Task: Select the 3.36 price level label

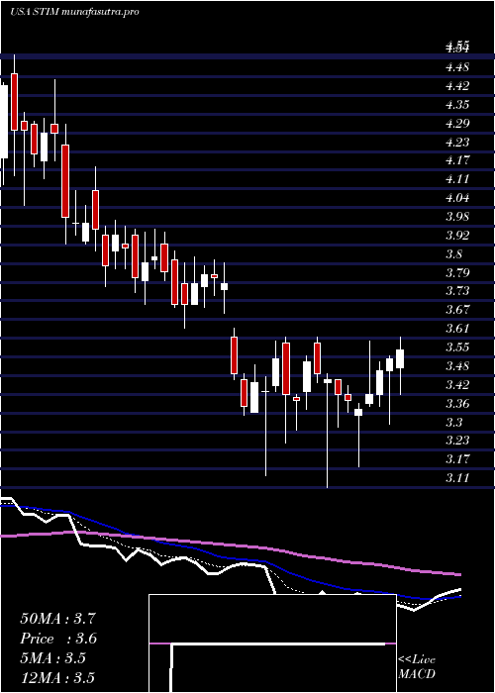Action: click(x=457, y=404)
